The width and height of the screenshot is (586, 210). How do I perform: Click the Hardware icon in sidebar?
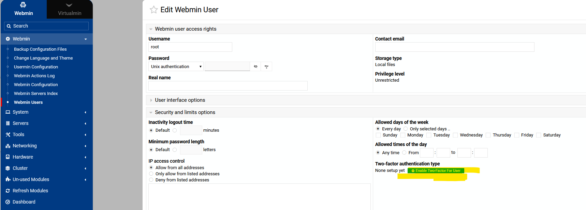(x=8, y=157)
